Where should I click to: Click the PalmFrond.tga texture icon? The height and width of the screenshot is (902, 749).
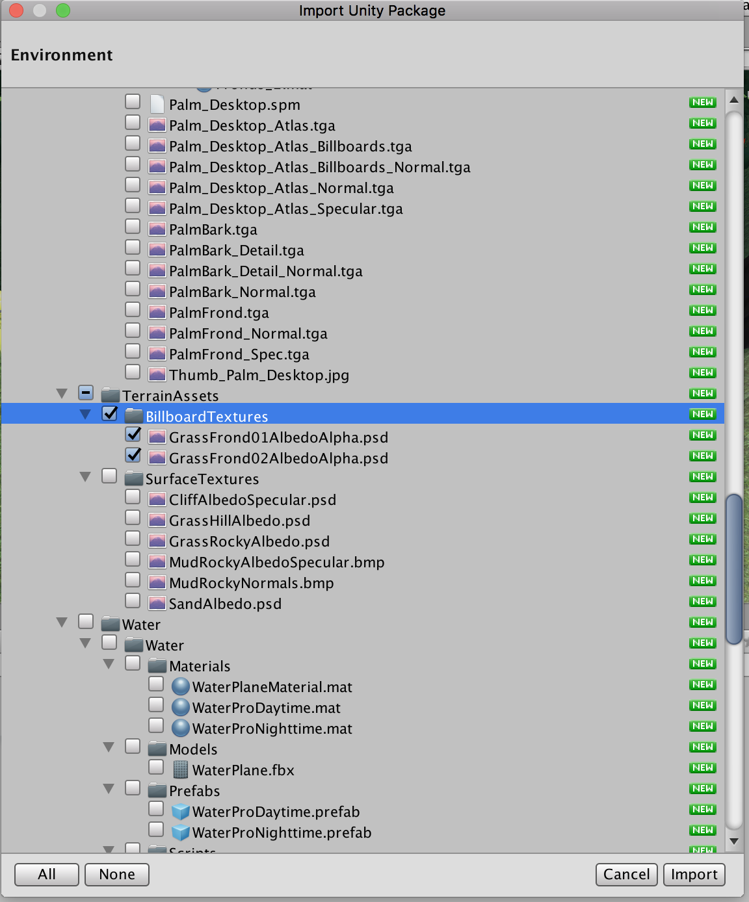tap(157, 312)
